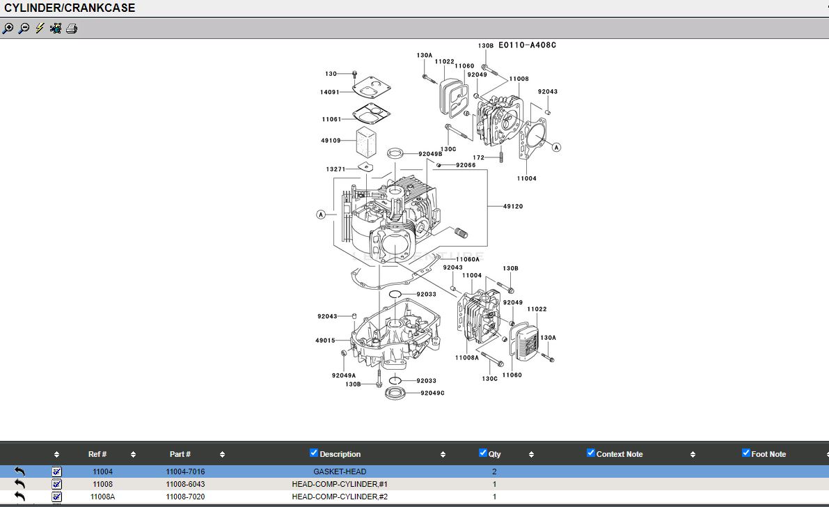Viewport: 829px width, 507px height.
Task: Sort using arrows right of Description
Action: point(443,455)
